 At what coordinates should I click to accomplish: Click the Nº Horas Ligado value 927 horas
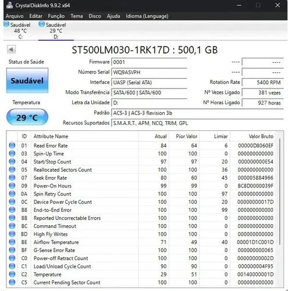tap(262, 102)
